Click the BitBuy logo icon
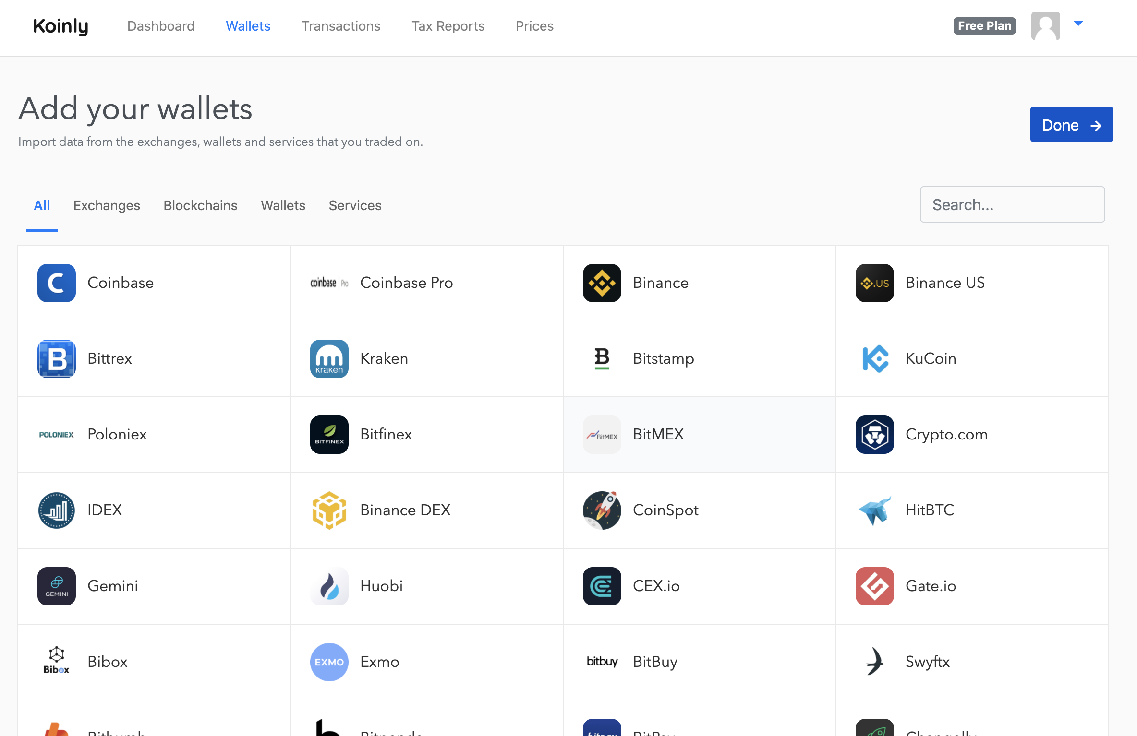Viewport: 1137px width, 736px height. (602, 661)
